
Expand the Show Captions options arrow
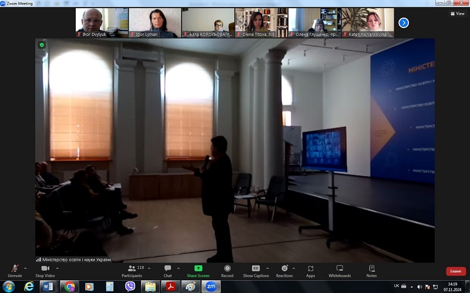point(267,268)
